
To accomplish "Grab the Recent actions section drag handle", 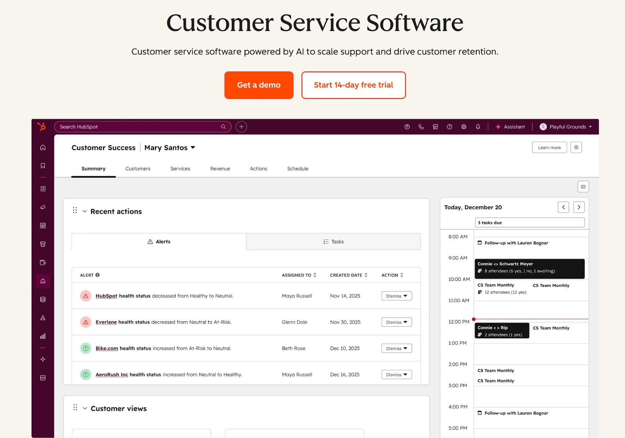I will tap(75, 211).
